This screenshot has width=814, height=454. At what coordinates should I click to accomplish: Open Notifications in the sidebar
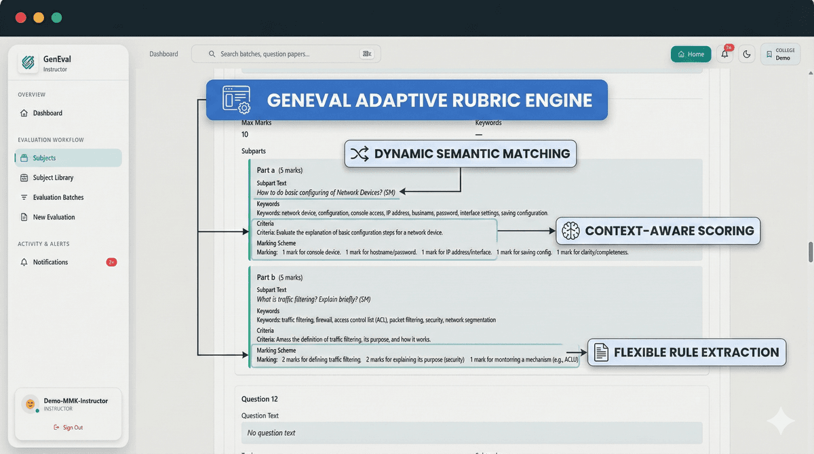[x=68, y=262]
